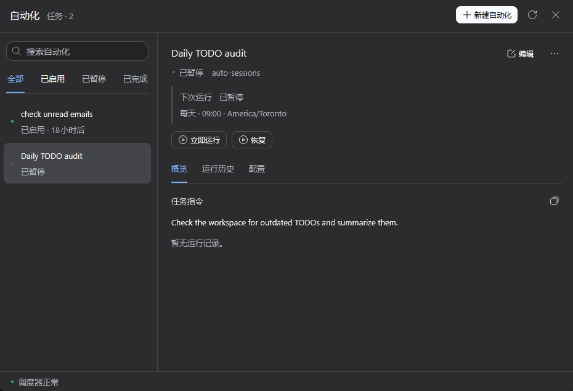Click the 编辑 edit button
Image resolution: width=573 pixels, height=391 pixels.
(521, 54)
